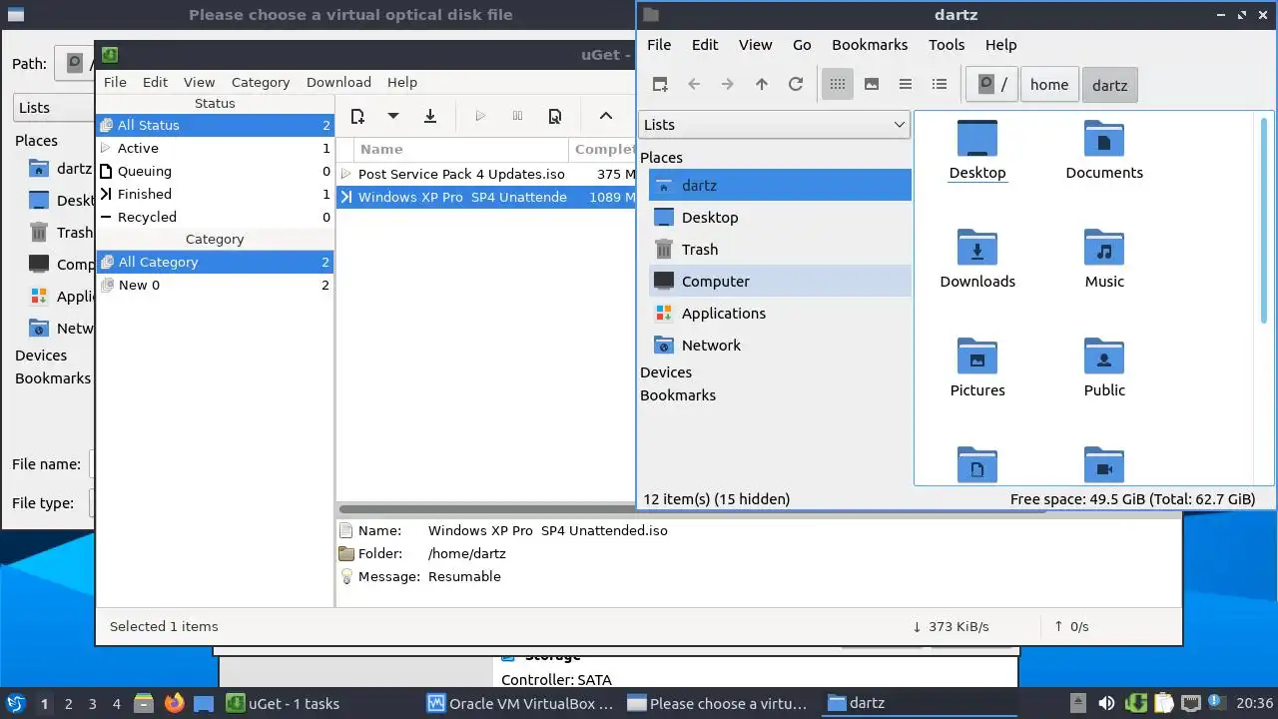Select All Status row in uGet
This screenshot has width=1278, height=719.
(215, 125)
